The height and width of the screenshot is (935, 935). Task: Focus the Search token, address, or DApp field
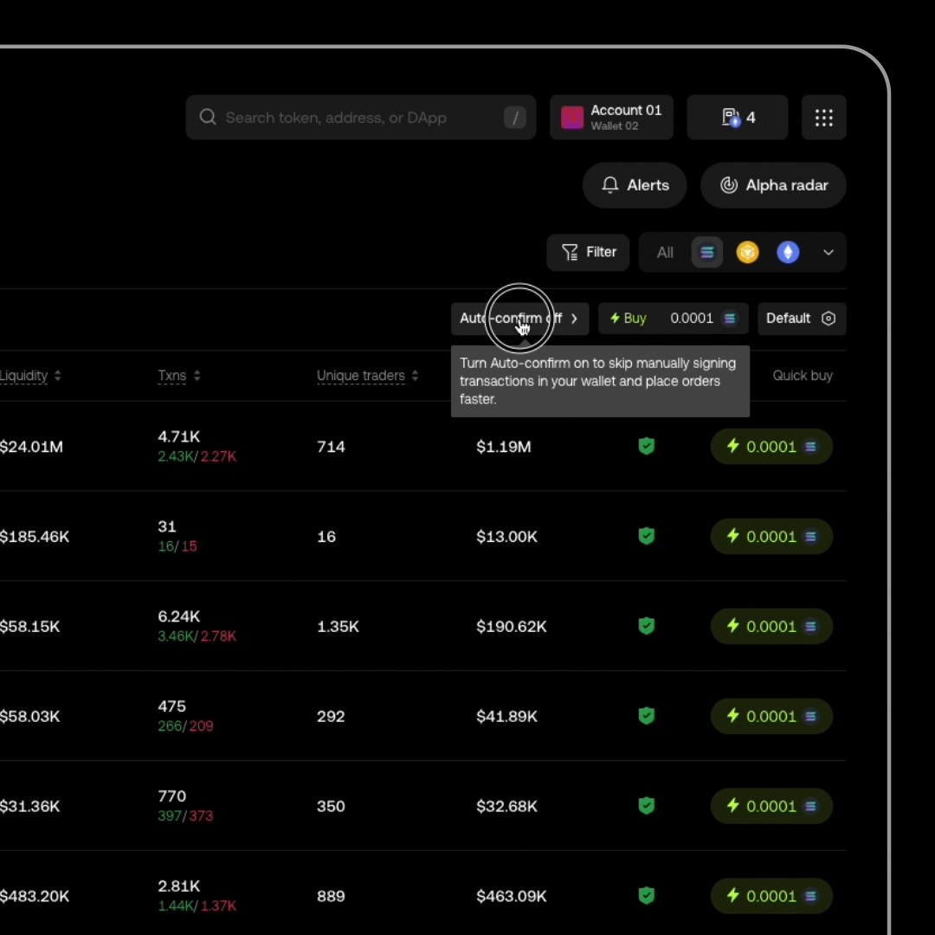click(361, 118)
